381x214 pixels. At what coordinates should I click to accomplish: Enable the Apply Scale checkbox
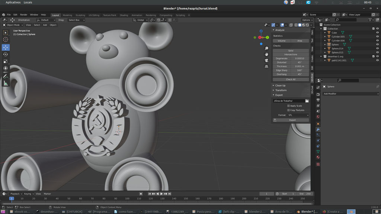pyautogui.click(x=288, y=106)
